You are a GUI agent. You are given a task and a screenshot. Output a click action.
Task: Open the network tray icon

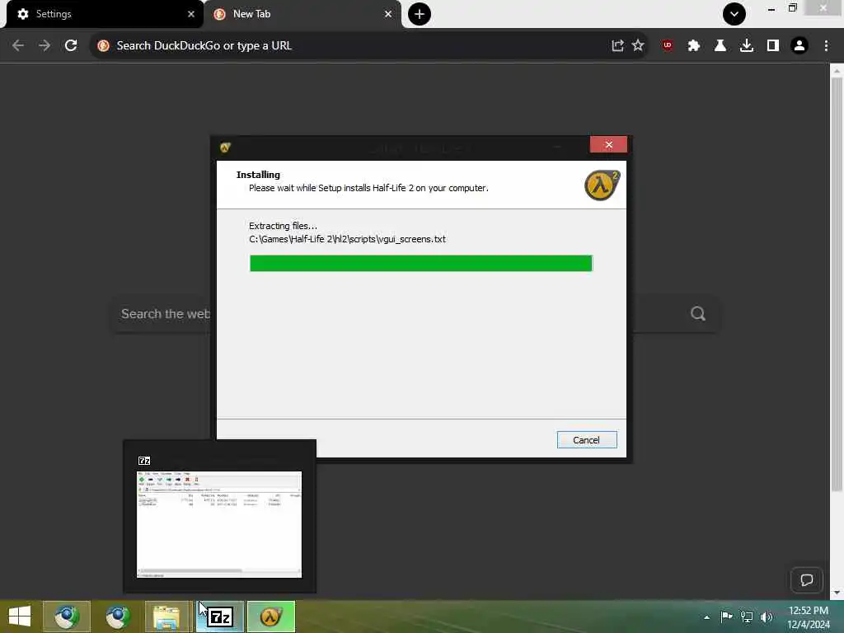point(747,617)
